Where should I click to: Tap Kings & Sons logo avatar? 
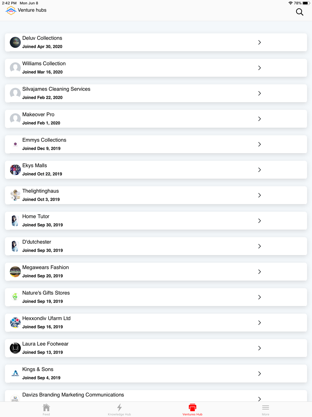click(15, 374)
